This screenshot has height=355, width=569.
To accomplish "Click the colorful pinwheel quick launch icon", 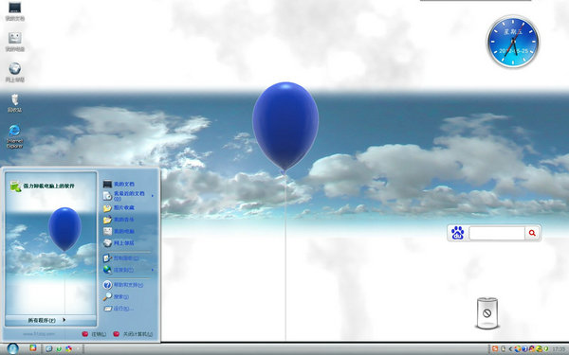I will click(x=68, y=348).
